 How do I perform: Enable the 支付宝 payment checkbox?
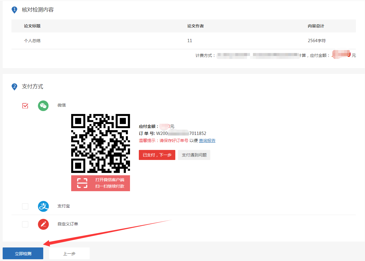point(25,206)
